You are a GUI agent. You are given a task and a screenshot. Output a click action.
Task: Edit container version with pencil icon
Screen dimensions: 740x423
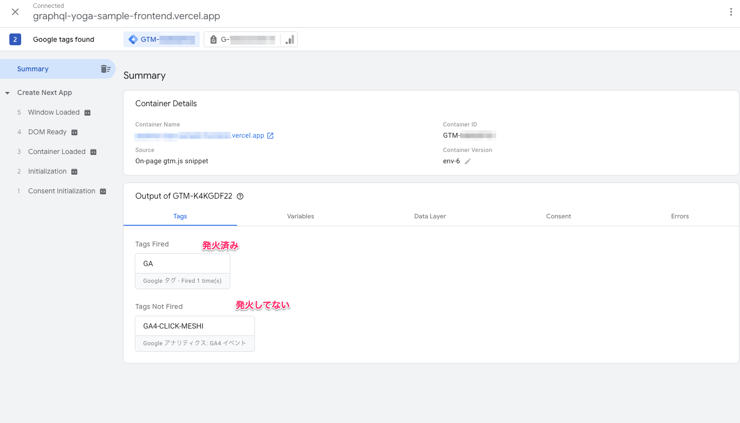click(x=467, y=161)
